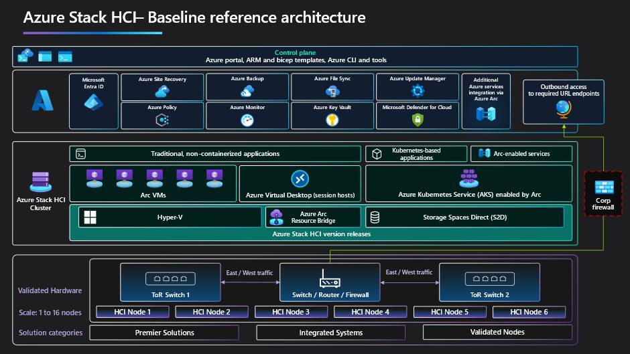Image resolution: width=630 pixels, height=354 pixels.
Task: Click the cloud tools icon in Control plane
Action: 25,56
